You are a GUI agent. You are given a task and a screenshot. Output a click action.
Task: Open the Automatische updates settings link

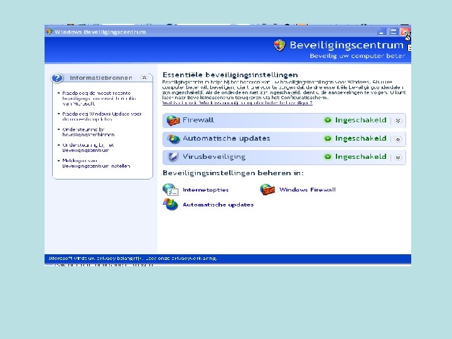218,205
